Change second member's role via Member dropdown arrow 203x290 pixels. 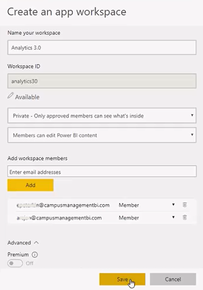click(x=173, y=217)
